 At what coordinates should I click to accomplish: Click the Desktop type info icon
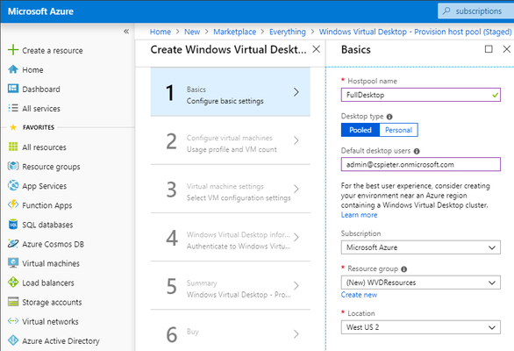tap(389, 117)
